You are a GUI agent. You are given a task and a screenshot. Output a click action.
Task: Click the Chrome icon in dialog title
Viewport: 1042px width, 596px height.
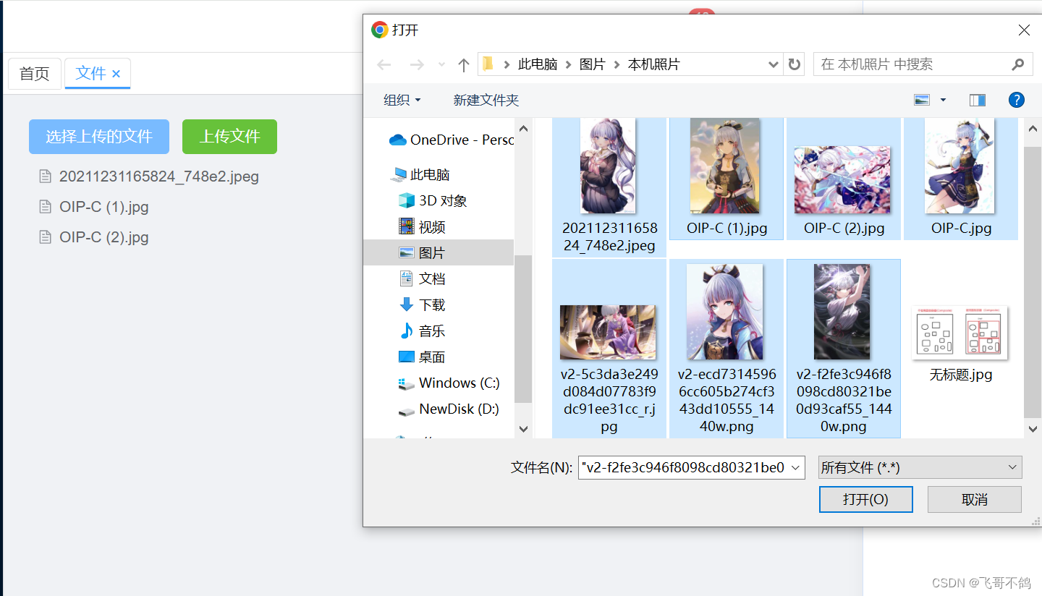tap(379, 30)
